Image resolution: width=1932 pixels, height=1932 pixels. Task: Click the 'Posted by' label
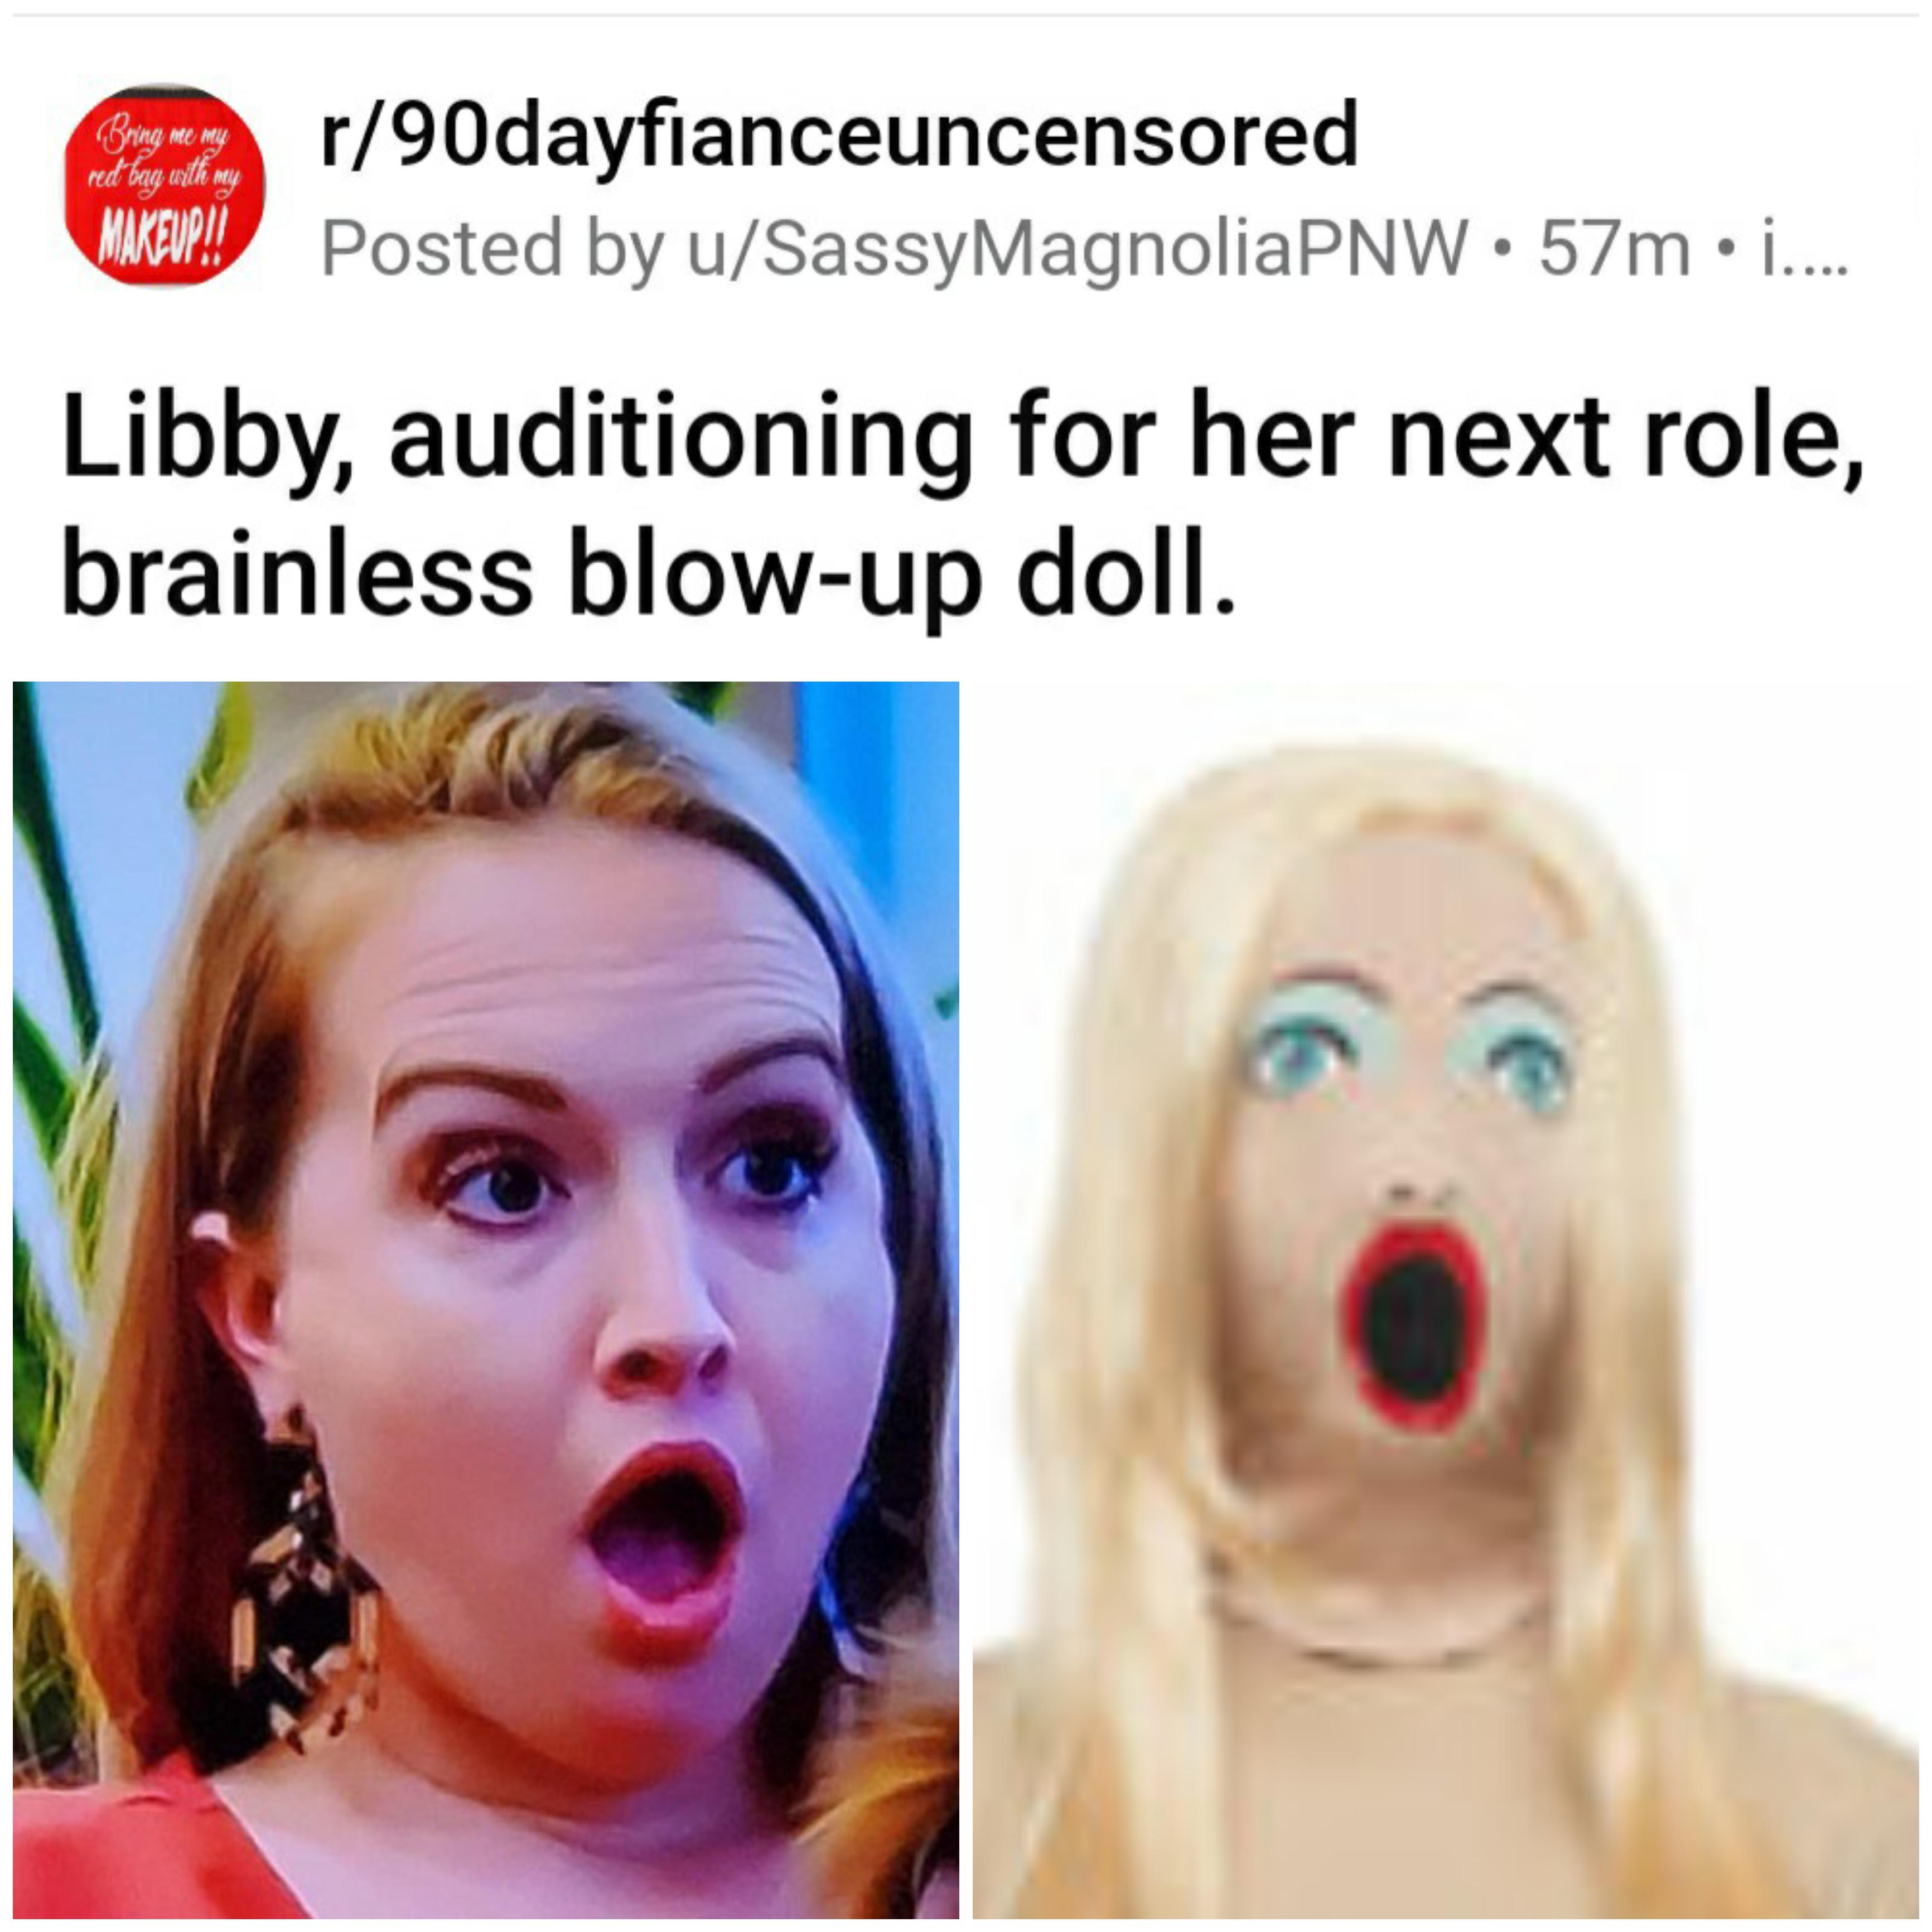pos(493,249)
